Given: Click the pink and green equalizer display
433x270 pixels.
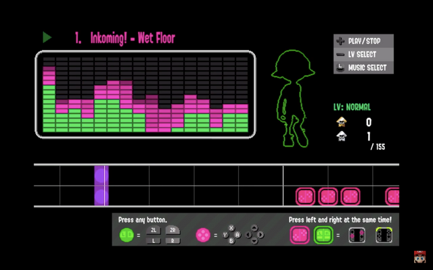Looking at the screenshot, I should pos(145,94).
